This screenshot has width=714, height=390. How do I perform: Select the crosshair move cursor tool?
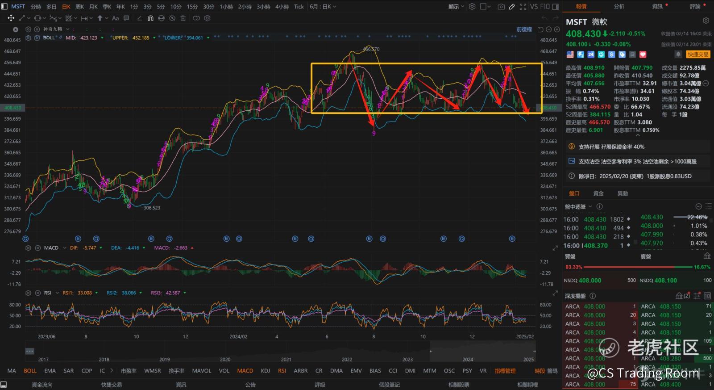11,18
